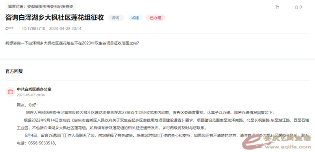
Task: Click the message ID:17883710
Action: click(34, 29)
